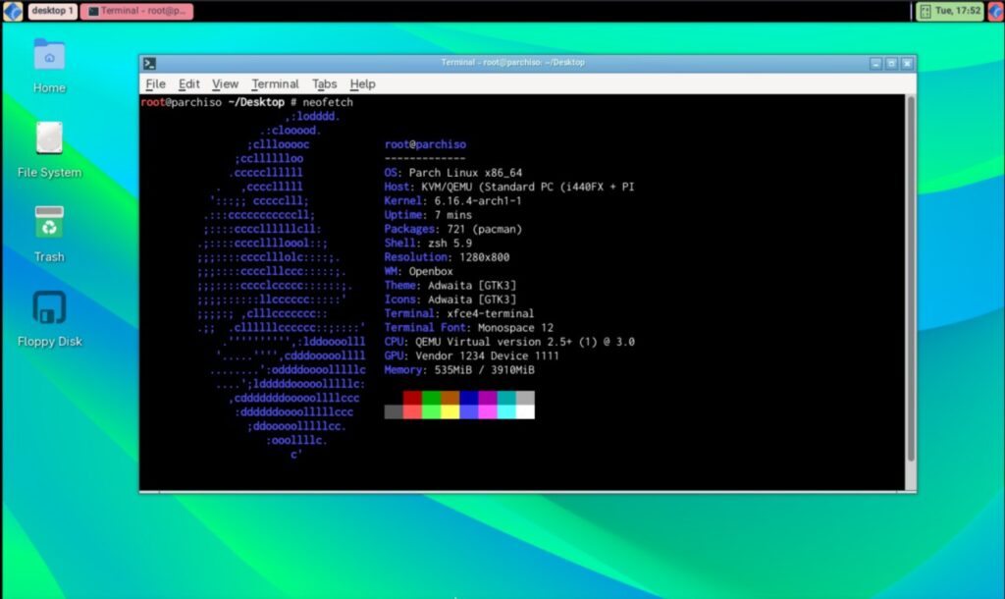Open the Help menu

coord(362,84)
